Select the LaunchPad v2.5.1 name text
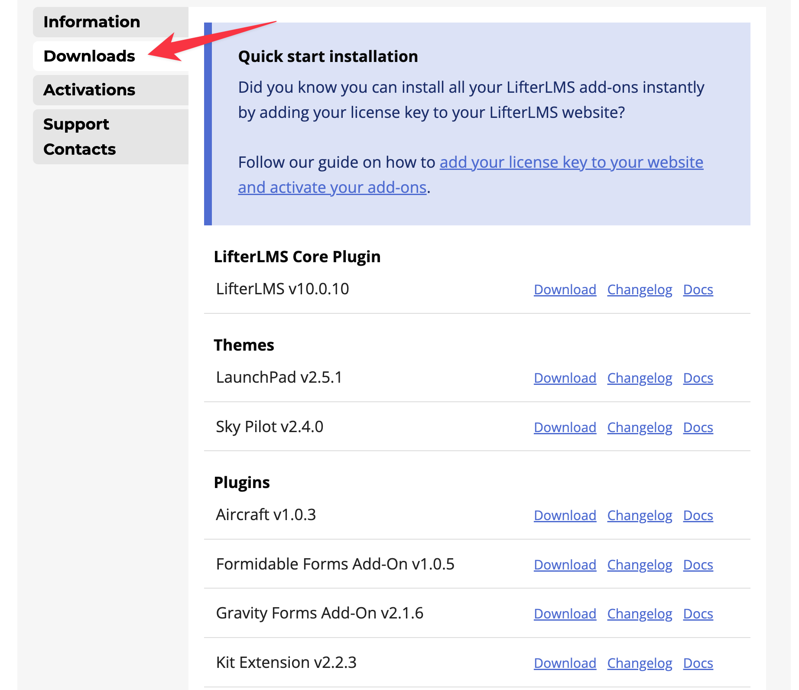 point(279,378)
